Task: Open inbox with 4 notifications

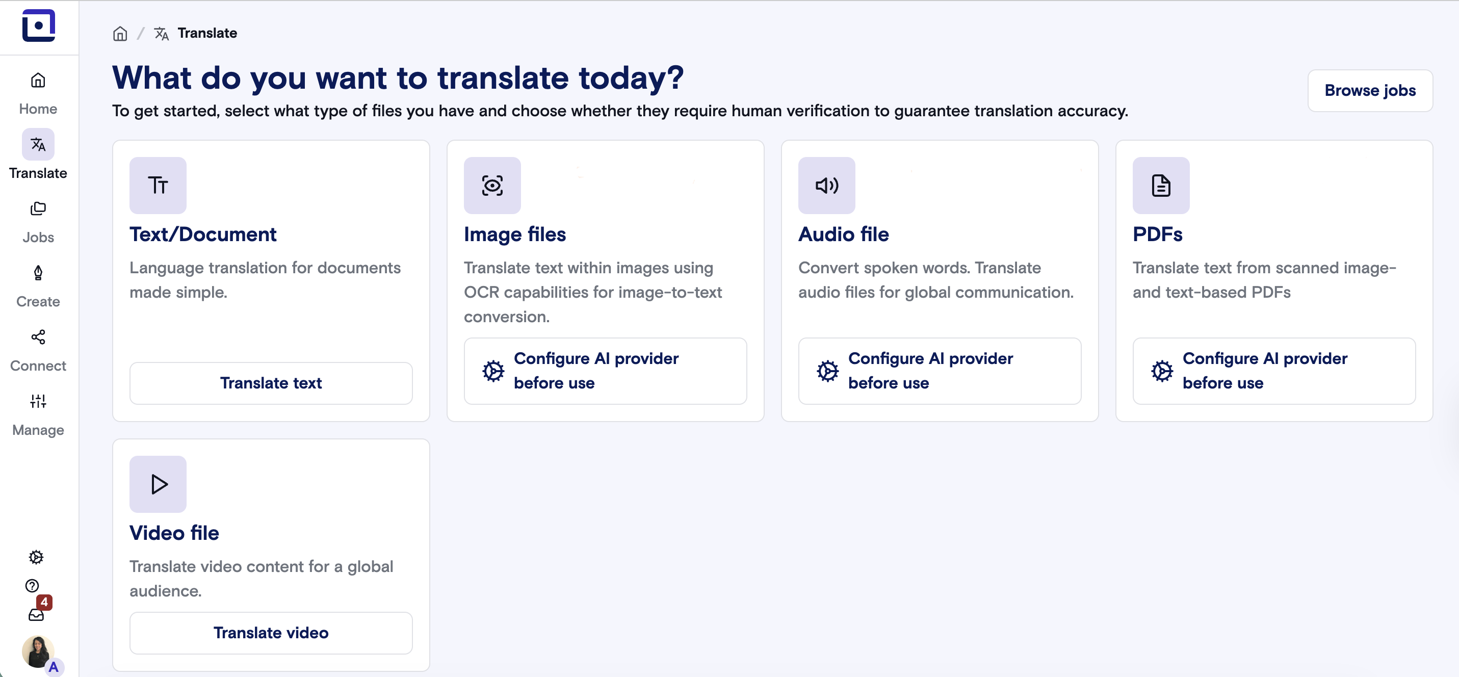Action: [x=36, y=614]
